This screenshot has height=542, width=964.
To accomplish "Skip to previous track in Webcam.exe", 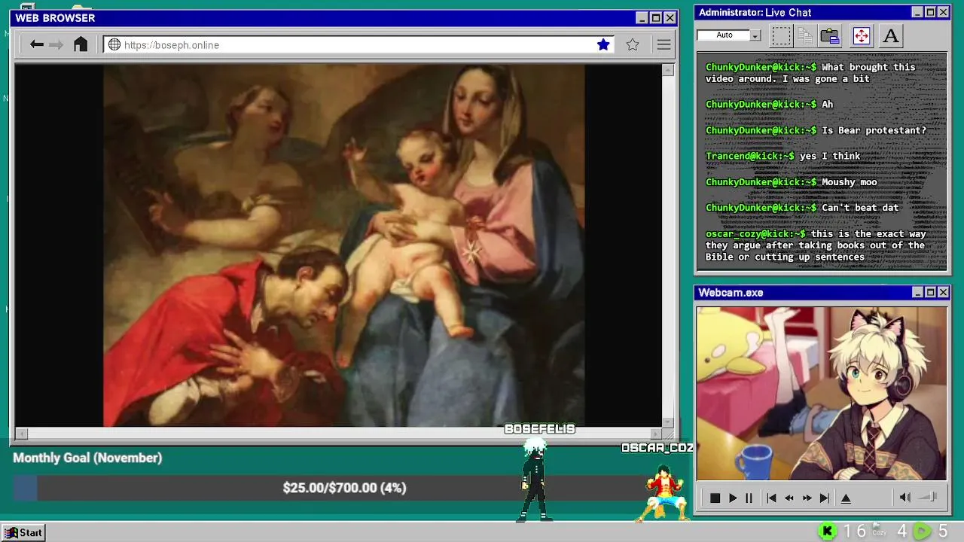I will pyautogui.click(x=771, y=498).
